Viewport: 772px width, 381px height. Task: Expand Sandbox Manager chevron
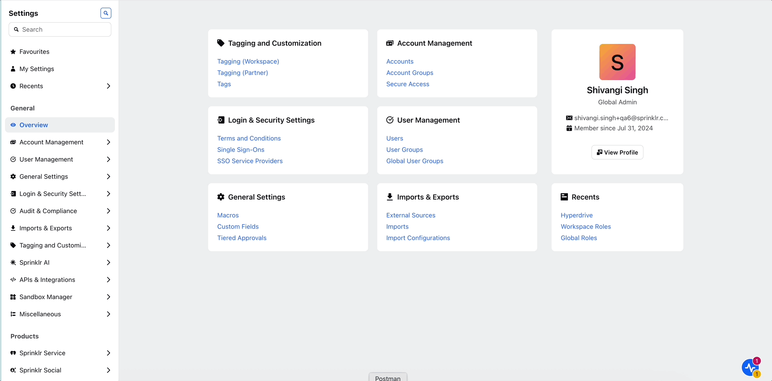click(109, 297)
